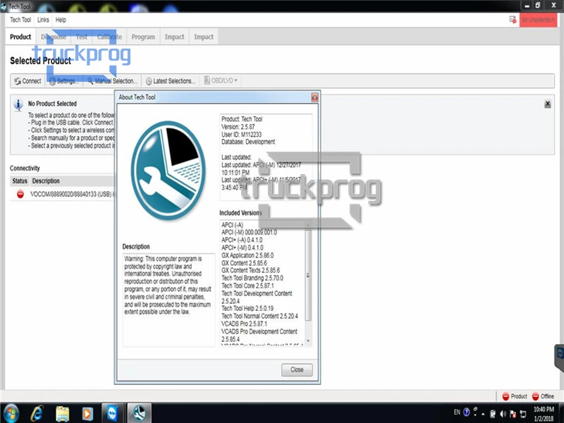This screenshot has height=423, width=564.
Task: Launch Internet Explorer from taskbar
Action: click(37, 413)
